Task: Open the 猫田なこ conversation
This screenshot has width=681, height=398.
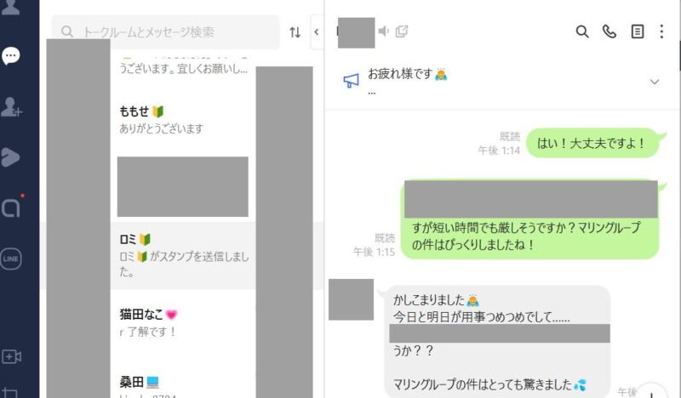Action: [x=182, y=323]
